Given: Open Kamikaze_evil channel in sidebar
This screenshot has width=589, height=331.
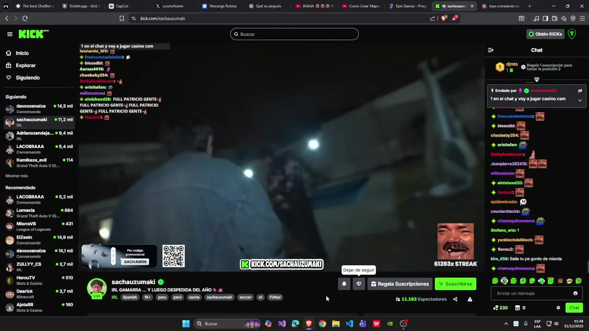Looking at the screenshot, I should pos(39,163).
